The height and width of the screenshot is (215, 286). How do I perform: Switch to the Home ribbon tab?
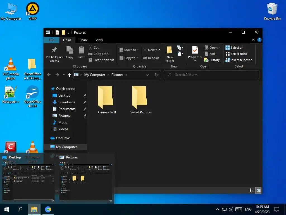tap(67, 40)
